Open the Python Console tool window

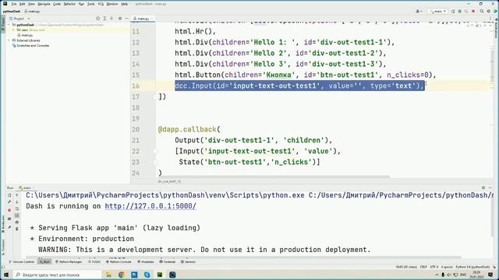(119, 262)
